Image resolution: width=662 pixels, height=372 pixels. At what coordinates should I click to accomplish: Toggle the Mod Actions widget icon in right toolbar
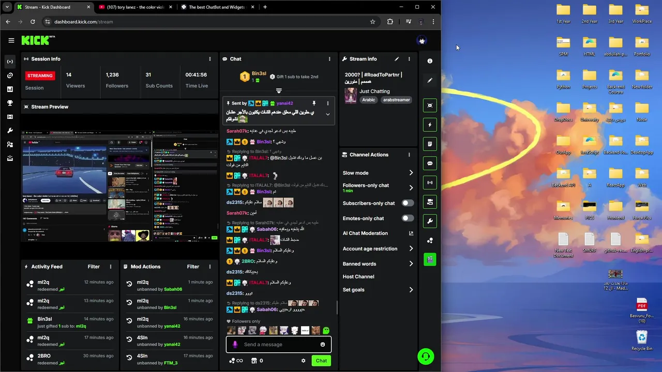pyautogui.click(x=430, y=144)
